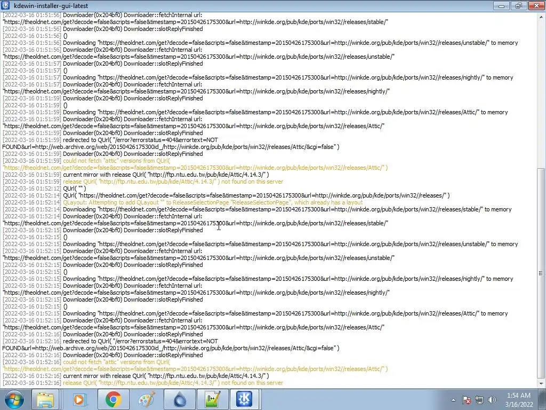546x410 pixels.
Task: Click the scrollbar down arrow
Action: (541, 383)
